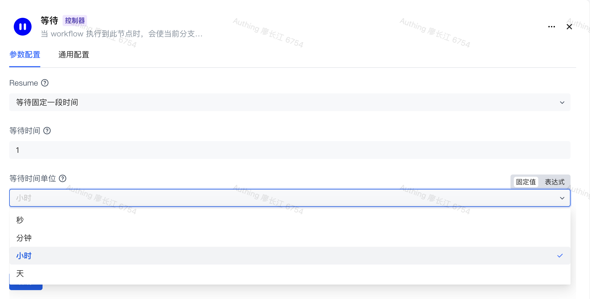Expand the Resume dropdown chevron

[x=562, y=103]
